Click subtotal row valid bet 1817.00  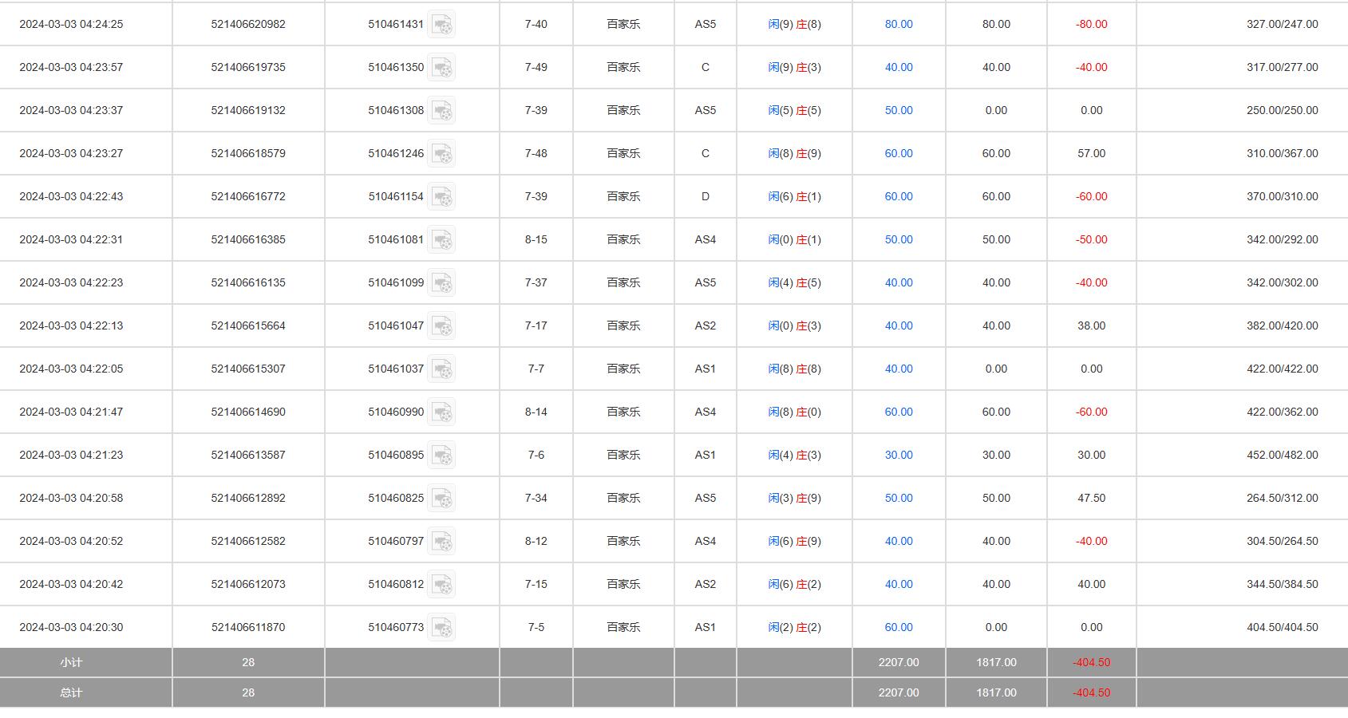pos(996,662)
